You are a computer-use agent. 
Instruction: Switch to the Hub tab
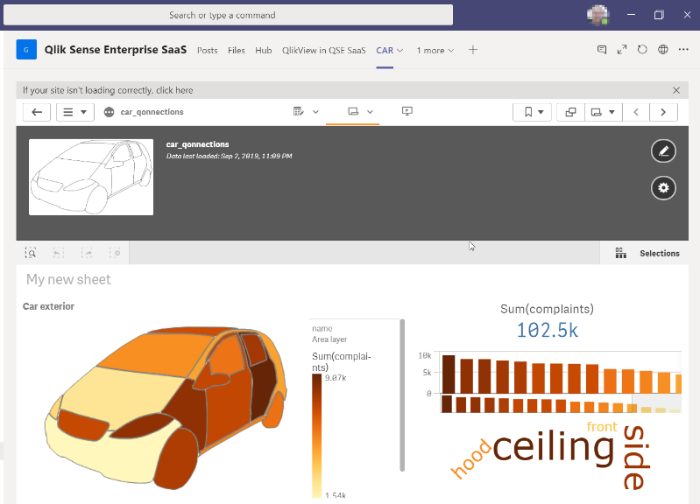coord(264,51)
